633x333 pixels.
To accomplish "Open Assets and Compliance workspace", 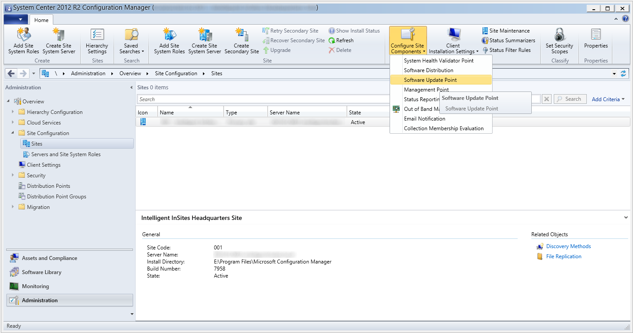I will tap(70, 258).
